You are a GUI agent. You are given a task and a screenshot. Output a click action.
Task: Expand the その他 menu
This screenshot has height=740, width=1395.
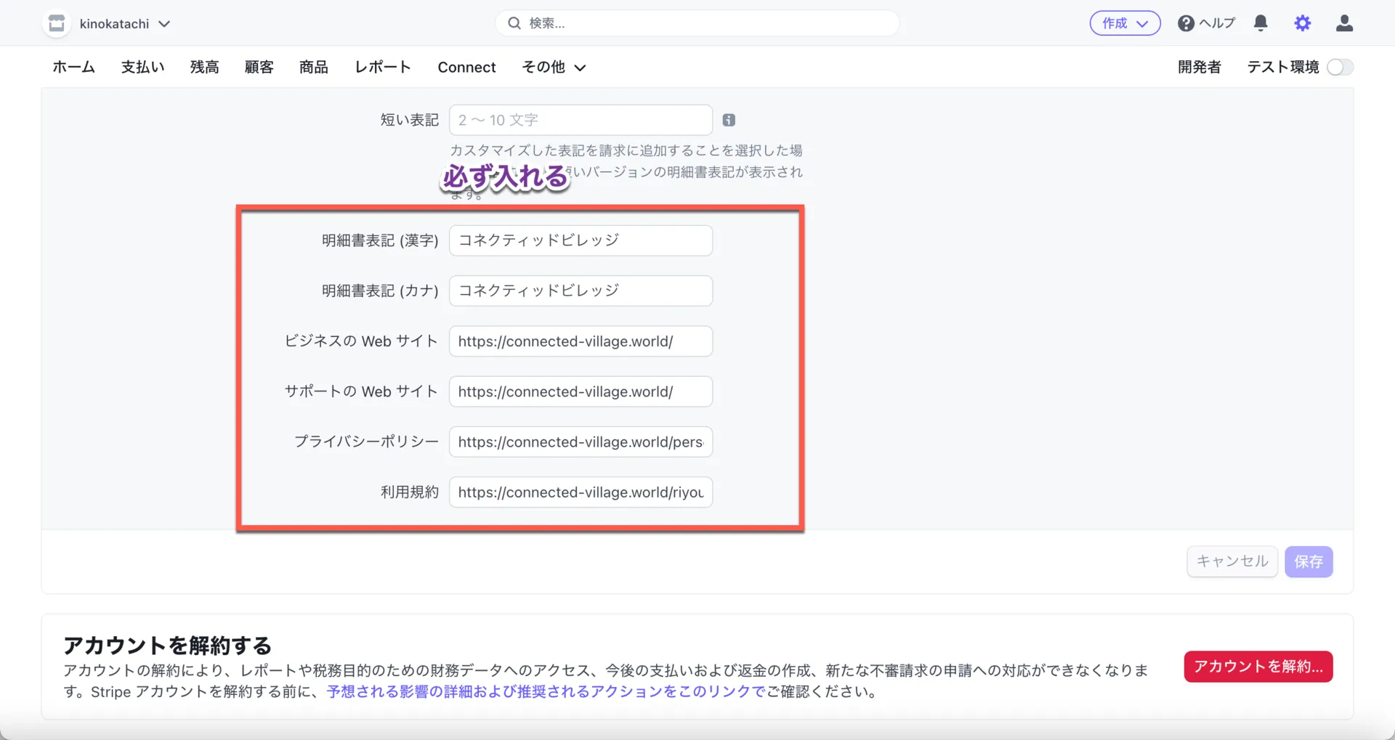click(554, 68)
